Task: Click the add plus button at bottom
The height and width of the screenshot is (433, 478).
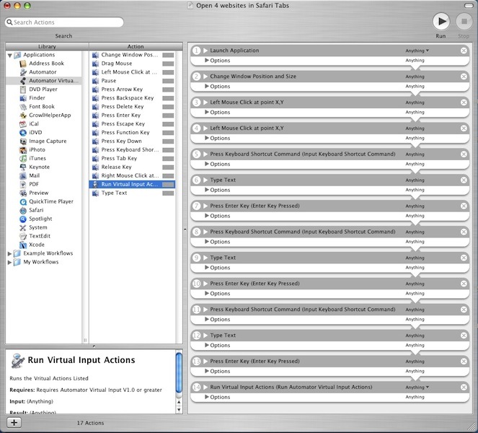Action: (14, 423)
